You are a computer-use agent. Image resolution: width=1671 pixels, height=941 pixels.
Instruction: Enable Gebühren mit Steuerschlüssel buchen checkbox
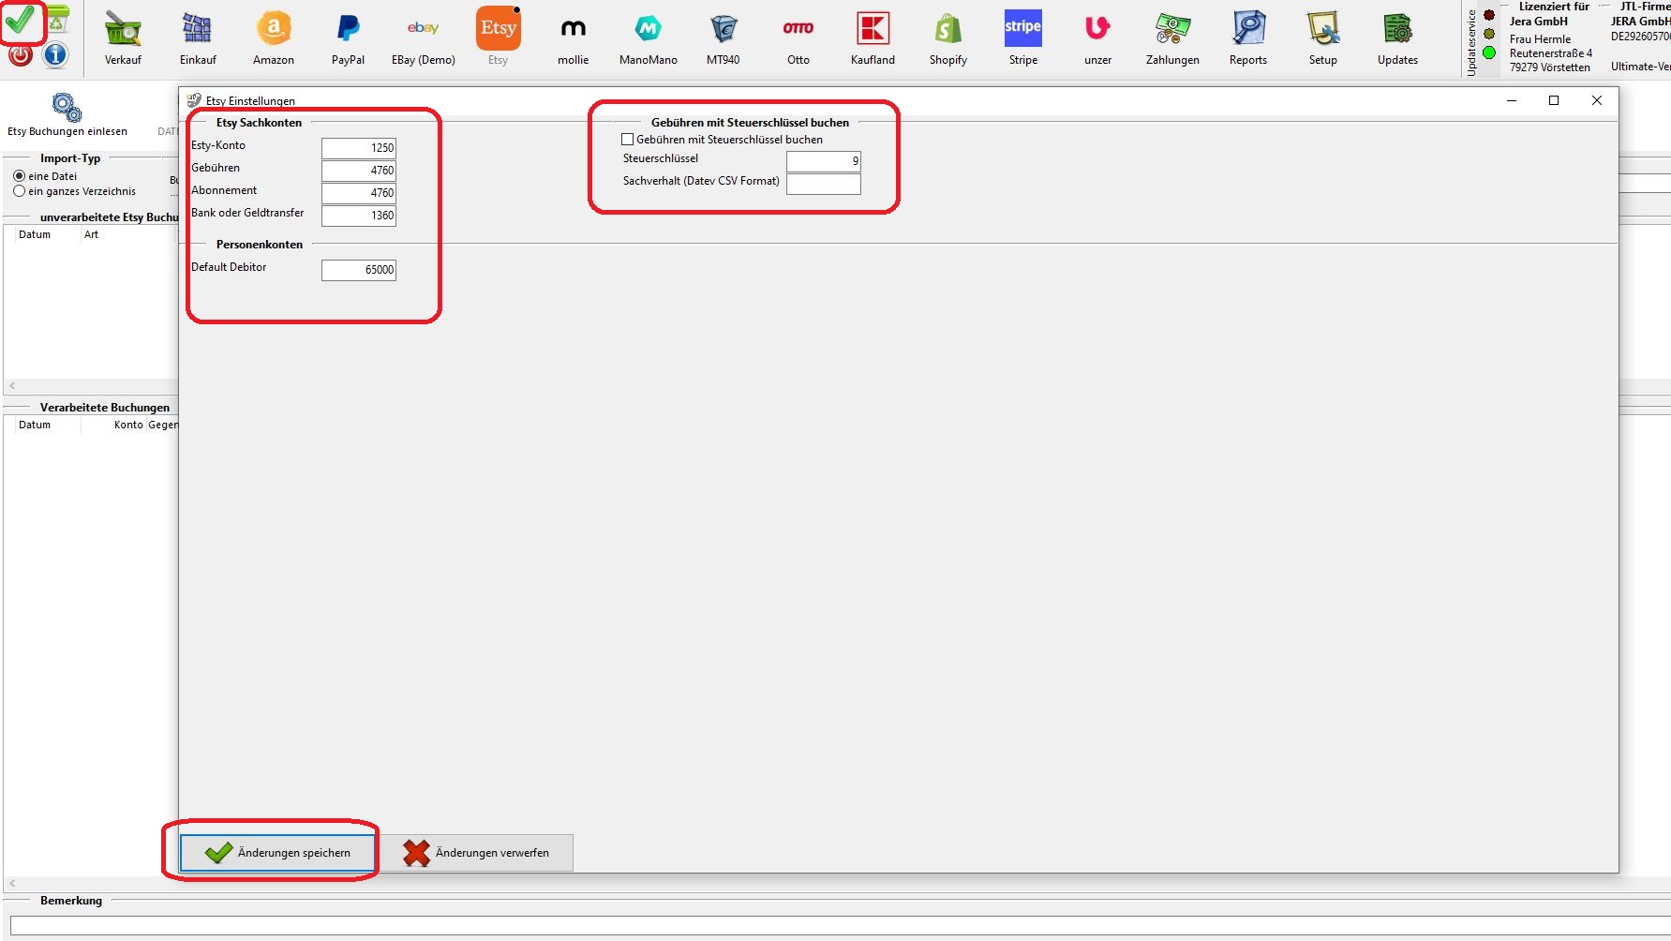pyautogui.click(x=628, y=140)
